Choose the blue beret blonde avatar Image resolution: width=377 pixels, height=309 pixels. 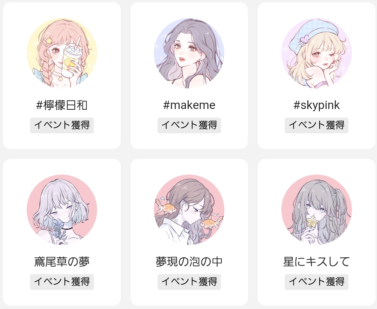click(316, 53)
